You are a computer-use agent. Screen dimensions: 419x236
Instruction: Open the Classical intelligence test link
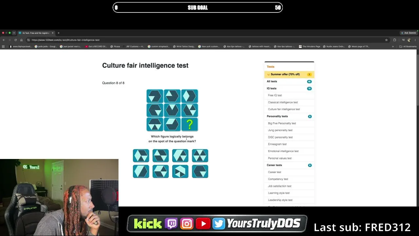coord(283,102)
